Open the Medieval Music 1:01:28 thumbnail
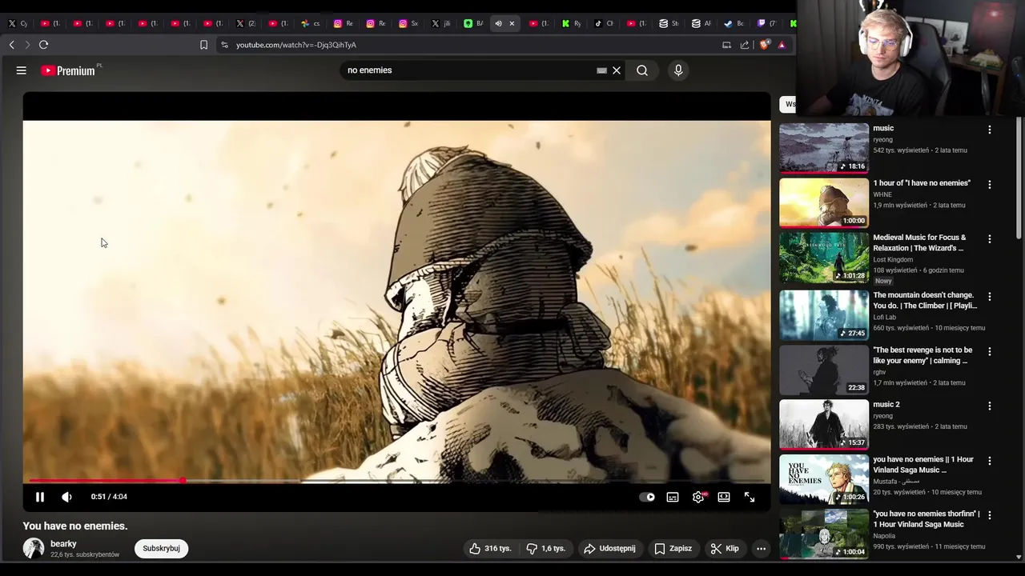Viewport: 1025px width, 576px height. [824, 258]
